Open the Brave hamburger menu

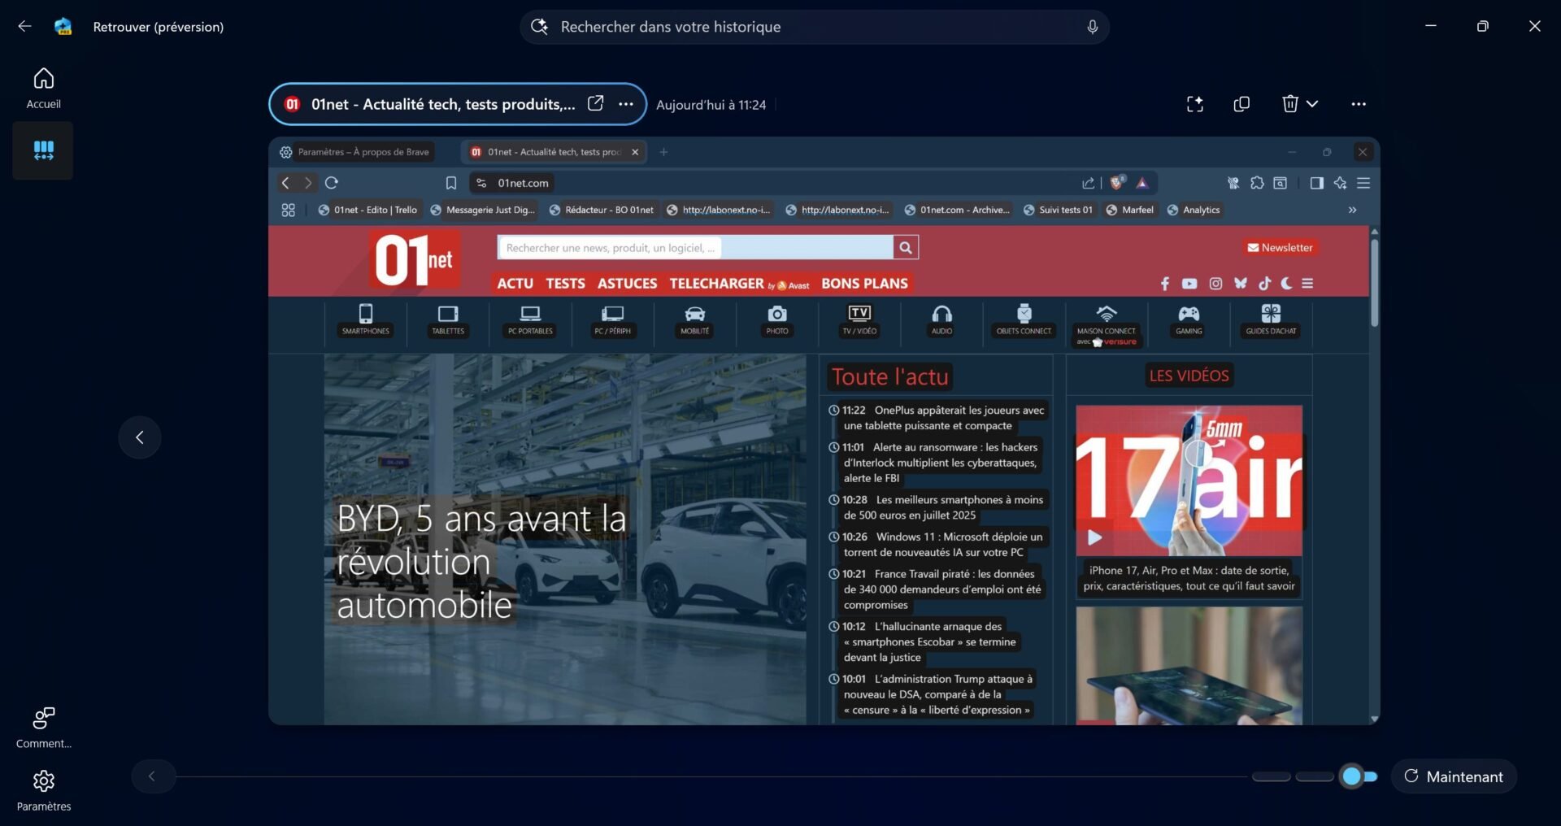(1363, 183)
